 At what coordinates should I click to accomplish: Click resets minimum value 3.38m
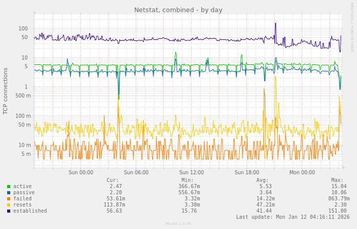[192, 204]
